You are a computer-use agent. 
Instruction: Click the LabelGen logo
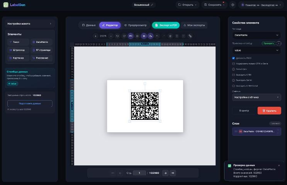click(x=14, y=5)
